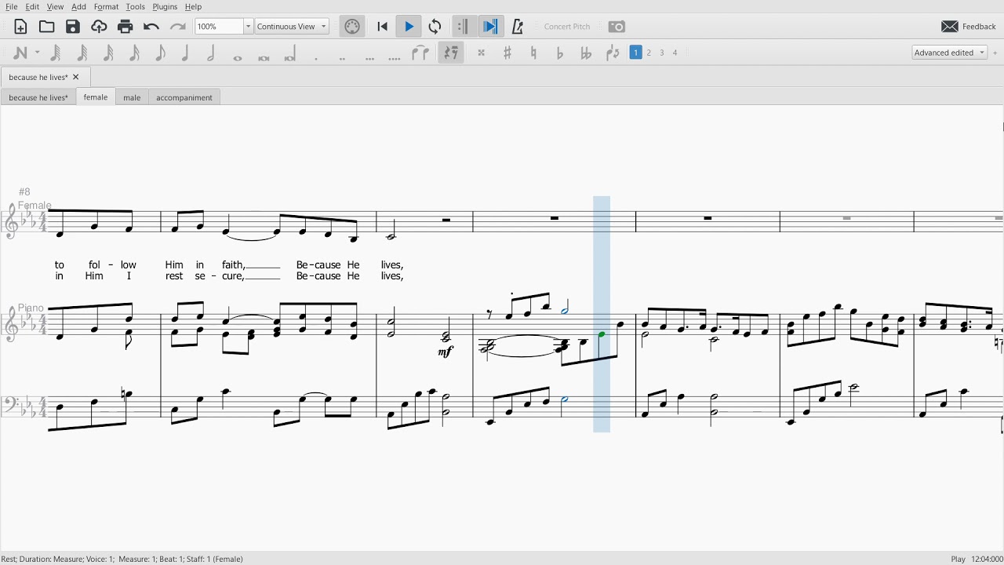1004x565 pixels.
Task: Select the green highlighted piano note
Action: 602,335
